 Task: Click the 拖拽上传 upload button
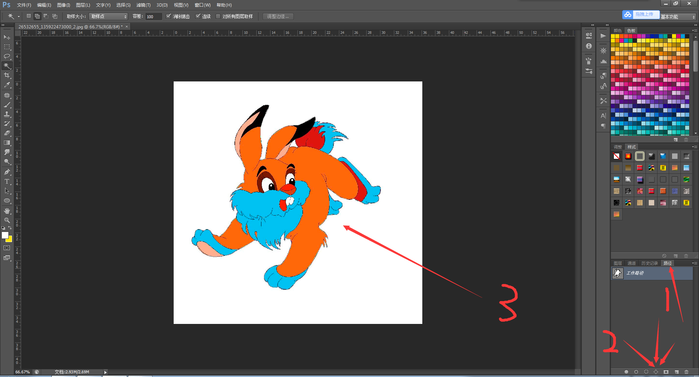click(641, 15)
